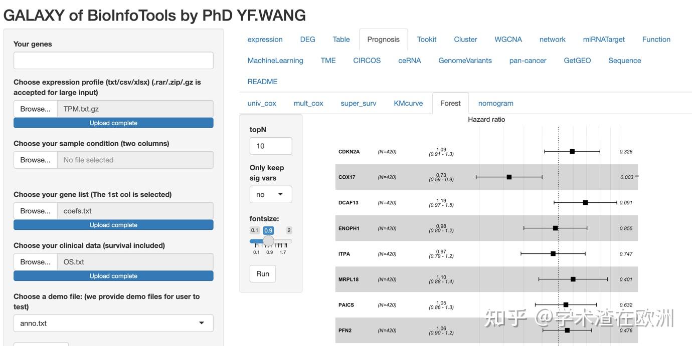
Task: Open the 'Only keep sig vars' dropdown
Action: (271, 194)
